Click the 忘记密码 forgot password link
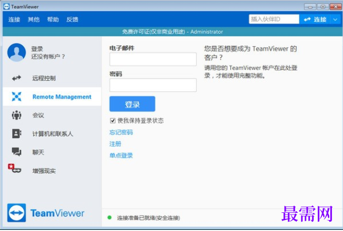 click(121, 132)
